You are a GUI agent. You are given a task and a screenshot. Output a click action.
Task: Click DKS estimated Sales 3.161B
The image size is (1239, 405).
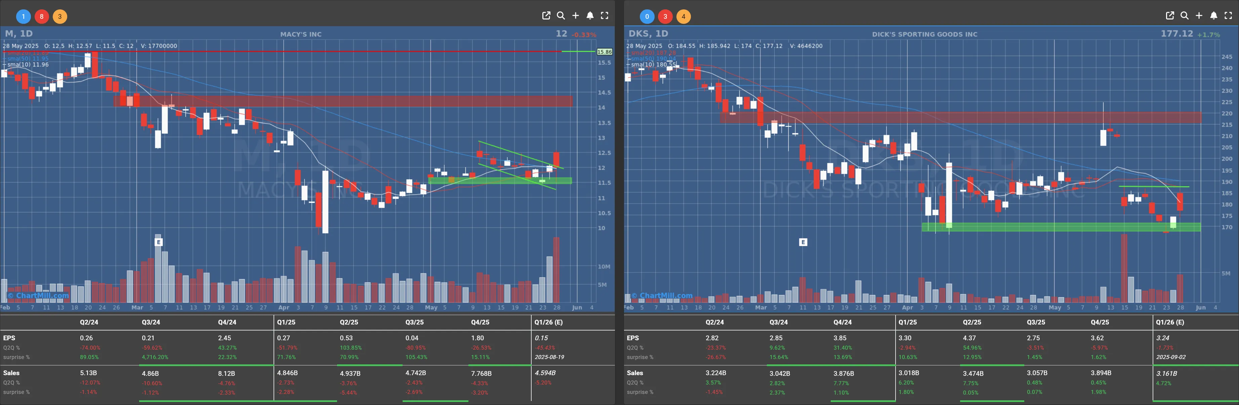[x=1166, y=373]
